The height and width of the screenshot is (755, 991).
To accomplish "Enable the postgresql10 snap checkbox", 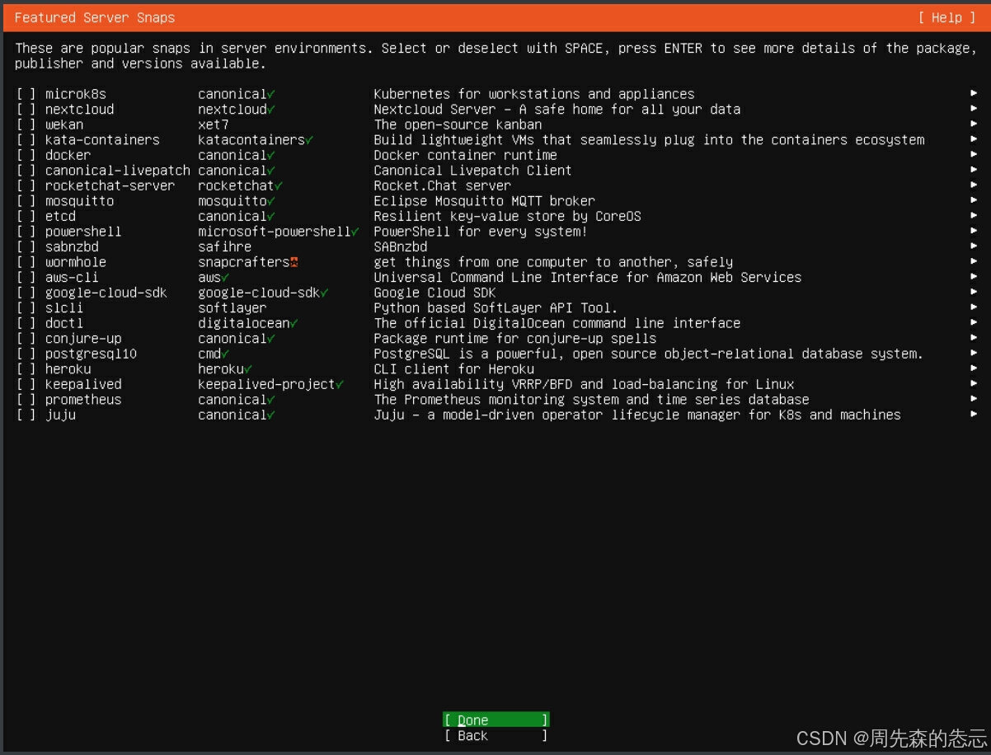I will click(26, 354).
